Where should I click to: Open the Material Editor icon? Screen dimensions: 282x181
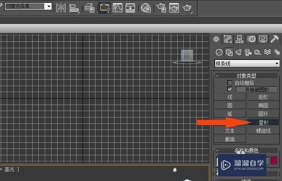[x=145, y=8]
